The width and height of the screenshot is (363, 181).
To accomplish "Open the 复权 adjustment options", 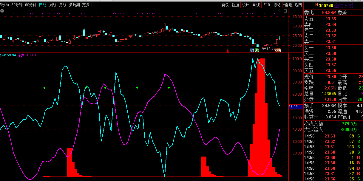I will point(225,5).
